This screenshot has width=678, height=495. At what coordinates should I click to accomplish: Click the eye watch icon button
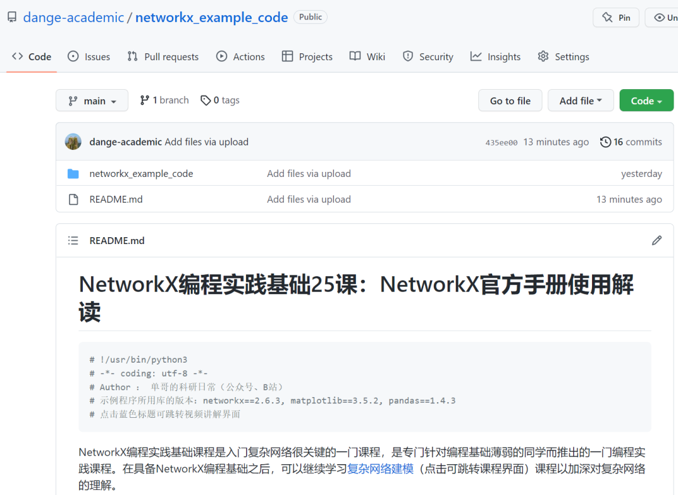point(662,18)
